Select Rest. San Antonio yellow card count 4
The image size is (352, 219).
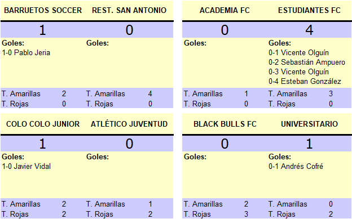(150, 93)
